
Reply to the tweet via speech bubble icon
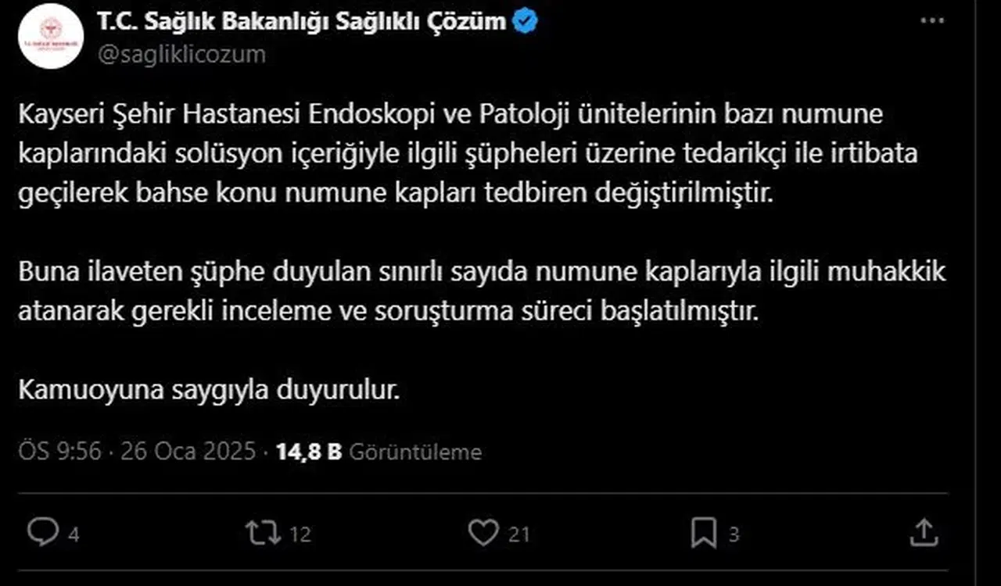click(43, 532)
